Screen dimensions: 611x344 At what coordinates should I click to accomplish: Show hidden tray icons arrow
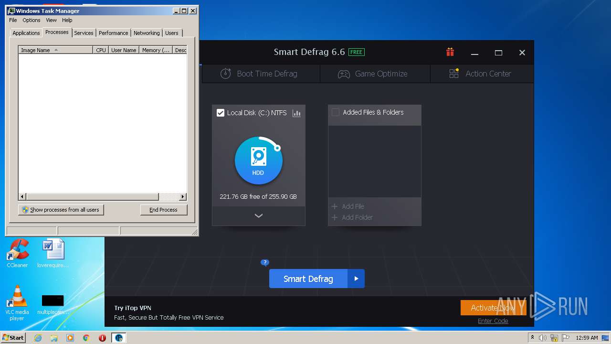532,338
